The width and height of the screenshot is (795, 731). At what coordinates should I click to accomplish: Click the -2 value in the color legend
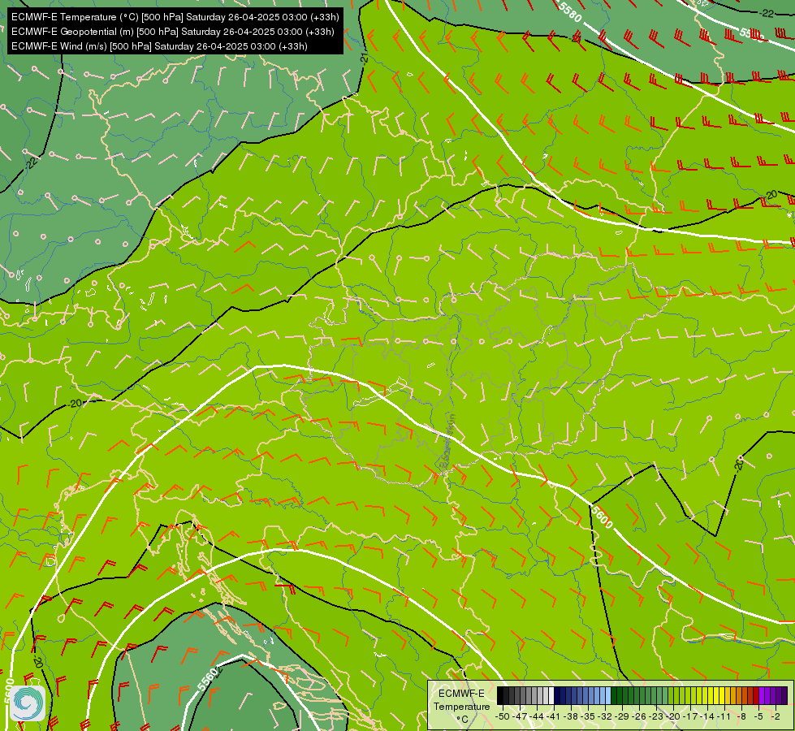[x=776, y=716]
